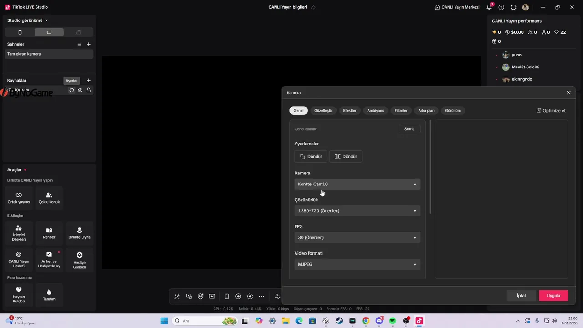The height and width of the screenshot is (328, 583).
Task: Click the magic wand effects icon
Action: tap(177, 297)
